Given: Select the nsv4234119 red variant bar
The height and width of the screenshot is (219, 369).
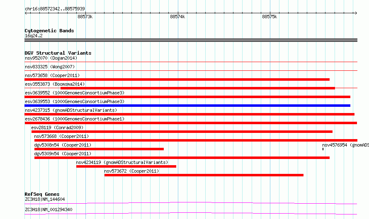Looking at the screenshot, I should tap(126, 166).
